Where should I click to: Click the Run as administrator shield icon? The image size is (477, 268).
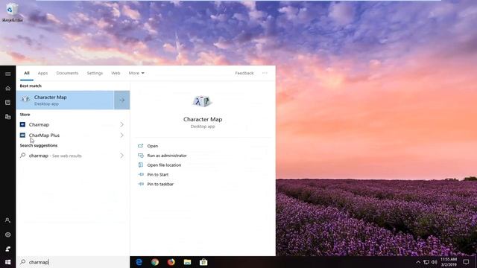141,156
